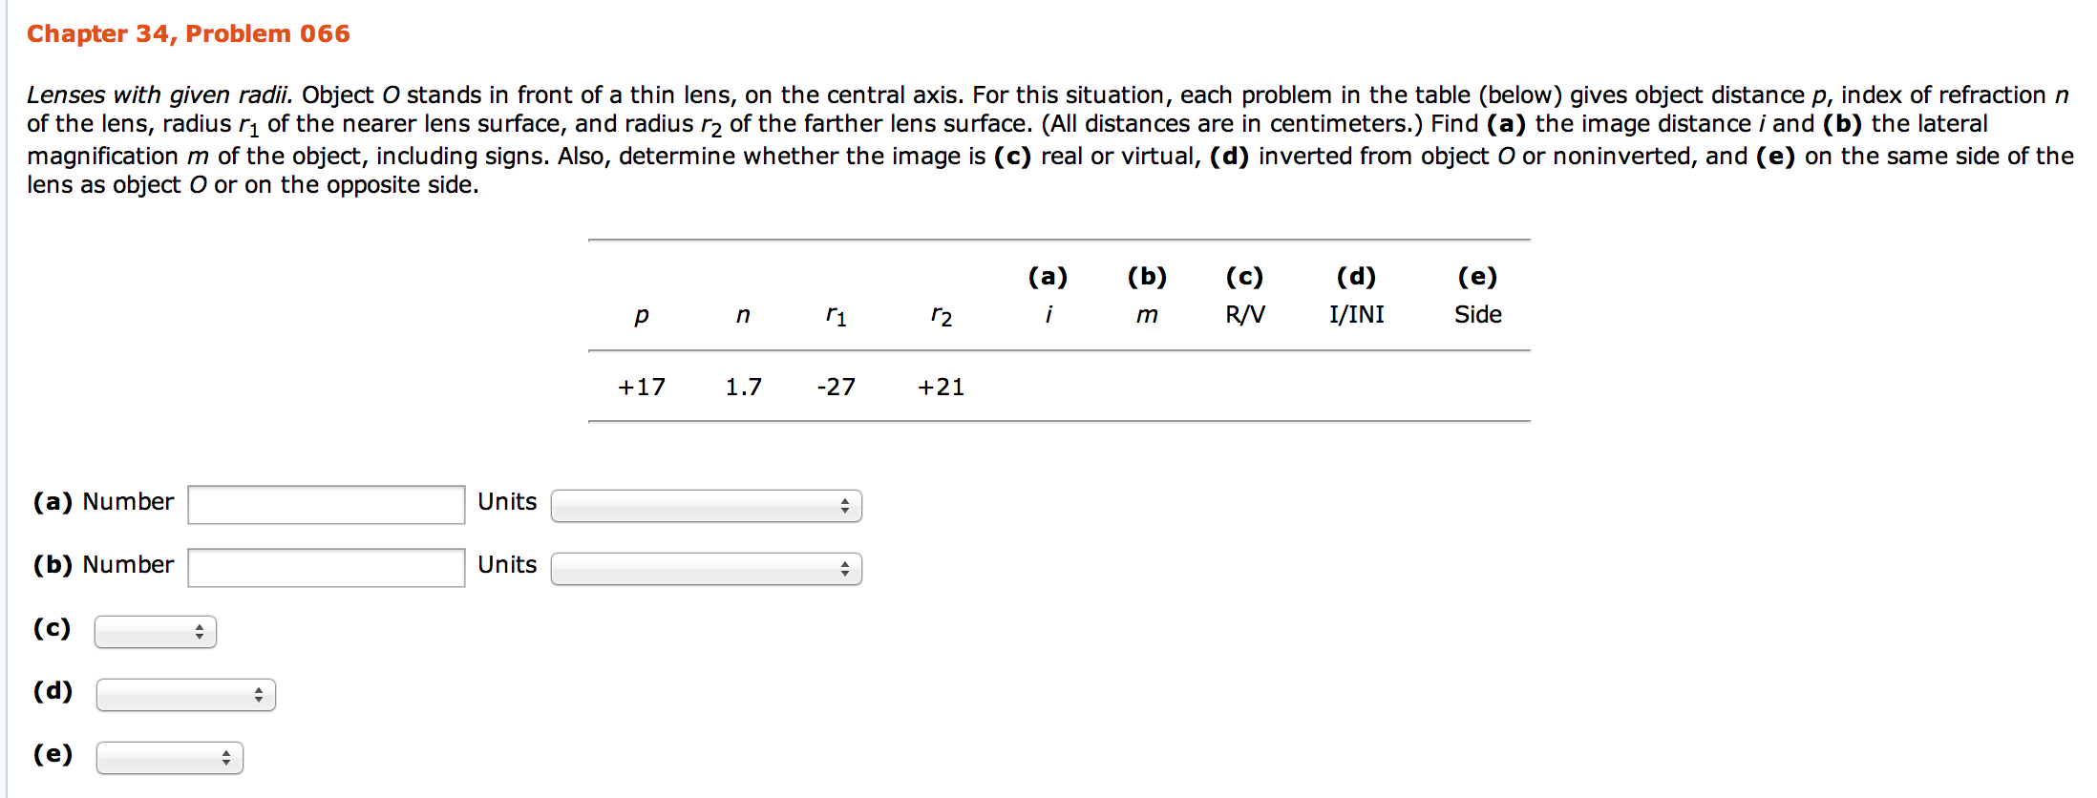
Task: Expand the Units dropdown for part (b)
Action: point(706,569)
